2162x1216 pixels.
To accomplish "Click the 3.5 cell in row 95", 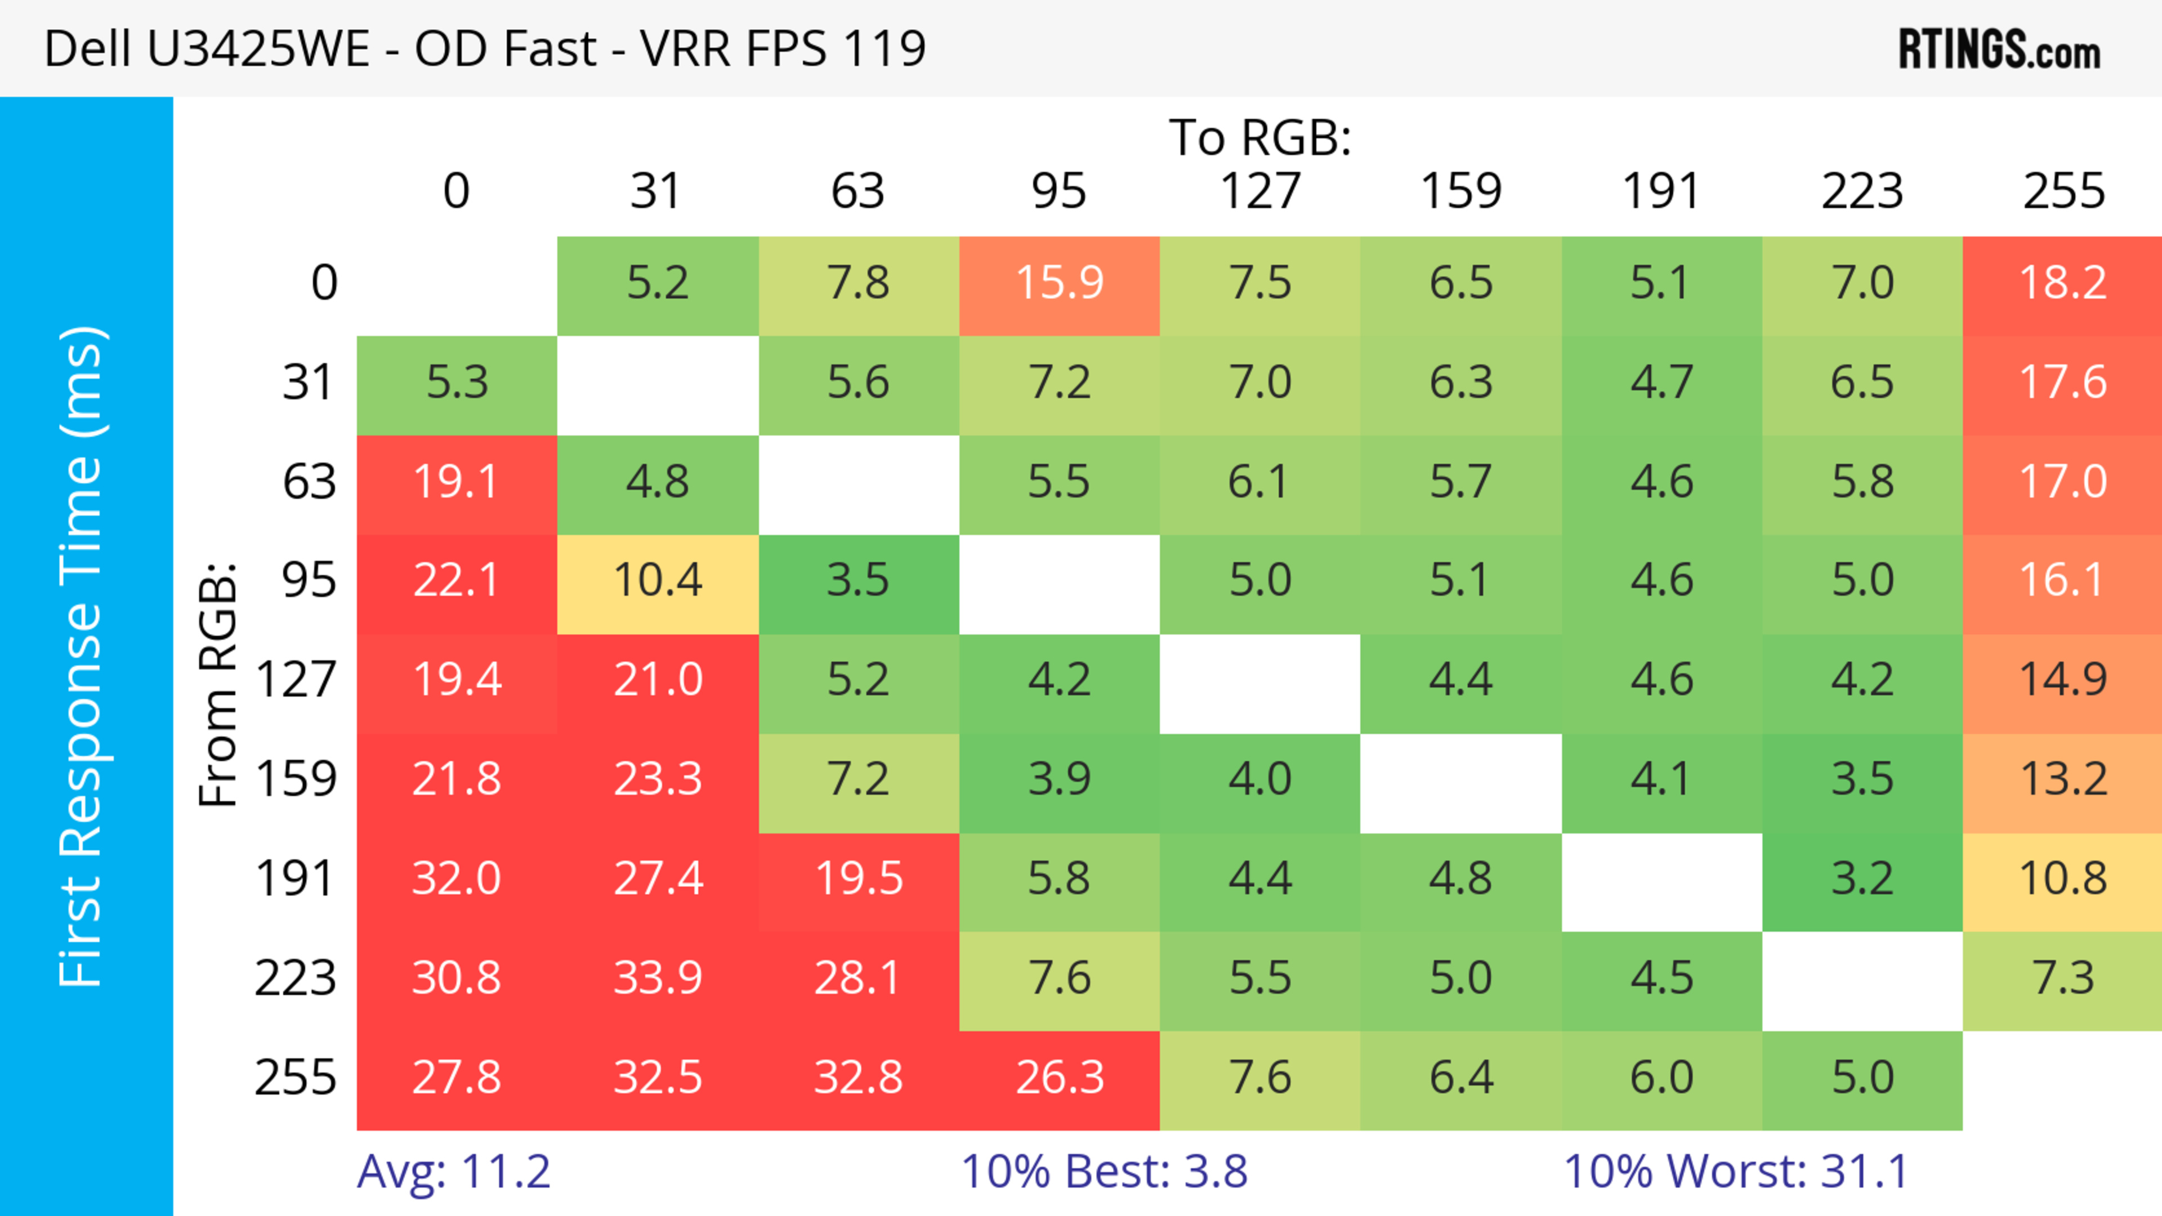I will coord(857,580).
